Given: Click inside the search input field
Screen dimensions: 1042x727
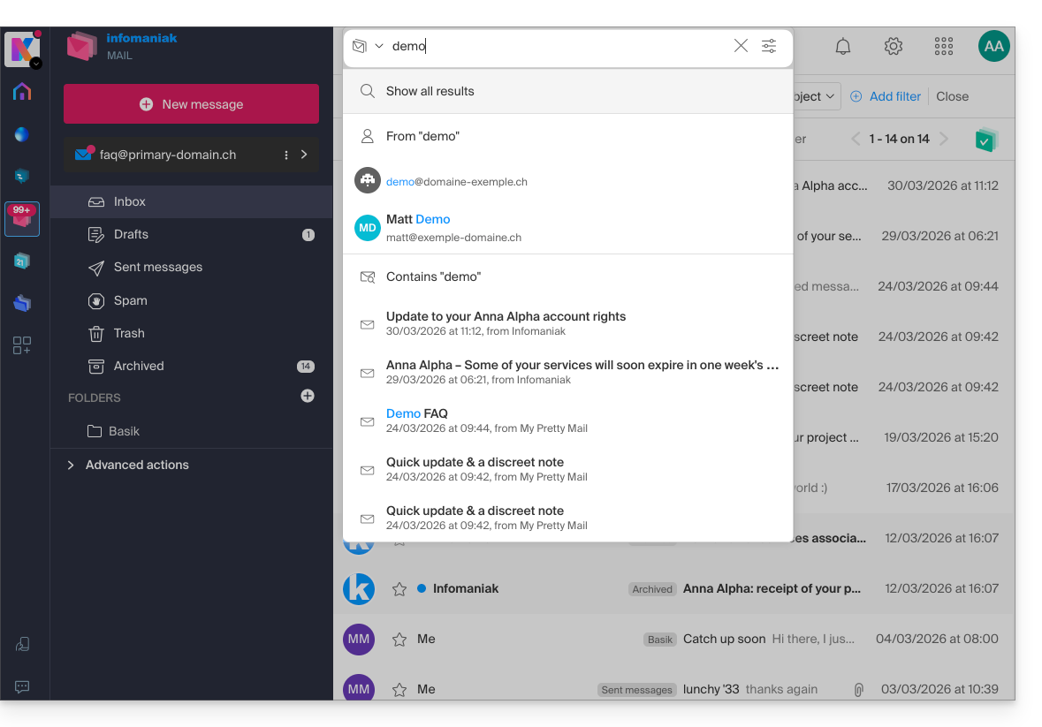Looking at the screenshot, I should 557,46.
